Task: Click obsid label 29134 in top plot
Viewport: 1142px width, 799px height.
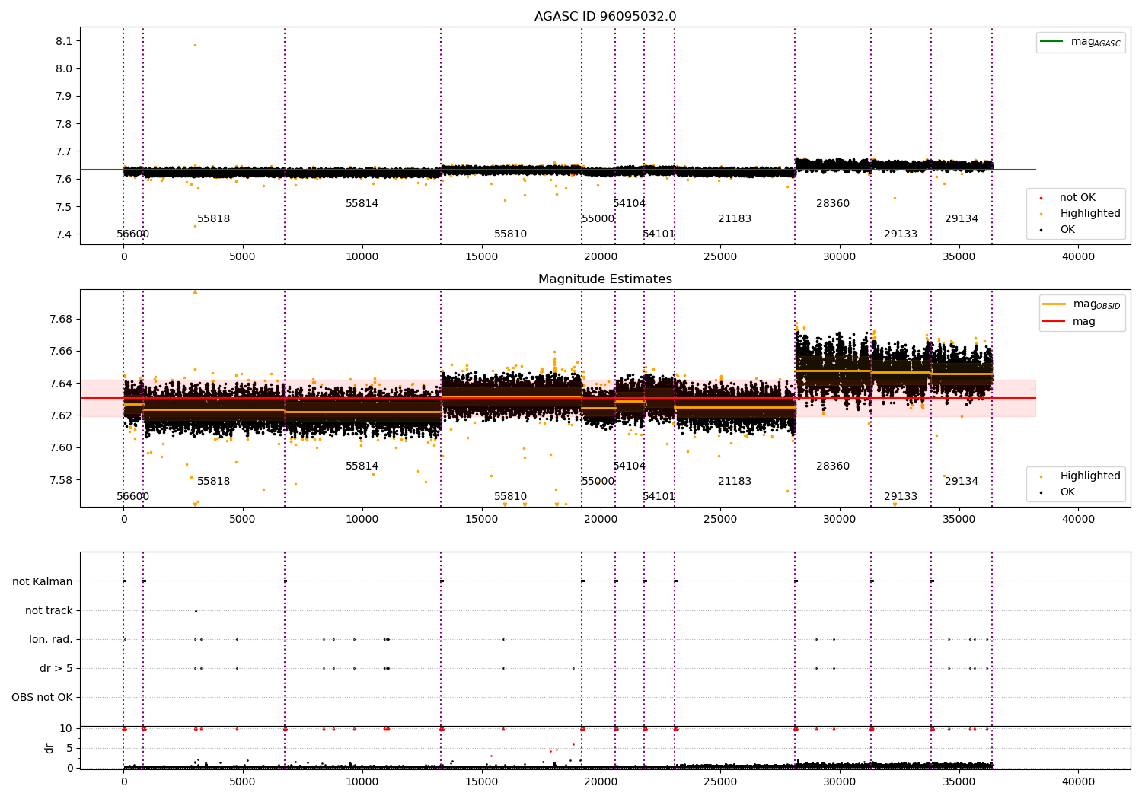Action: click(x=962, y=219)
